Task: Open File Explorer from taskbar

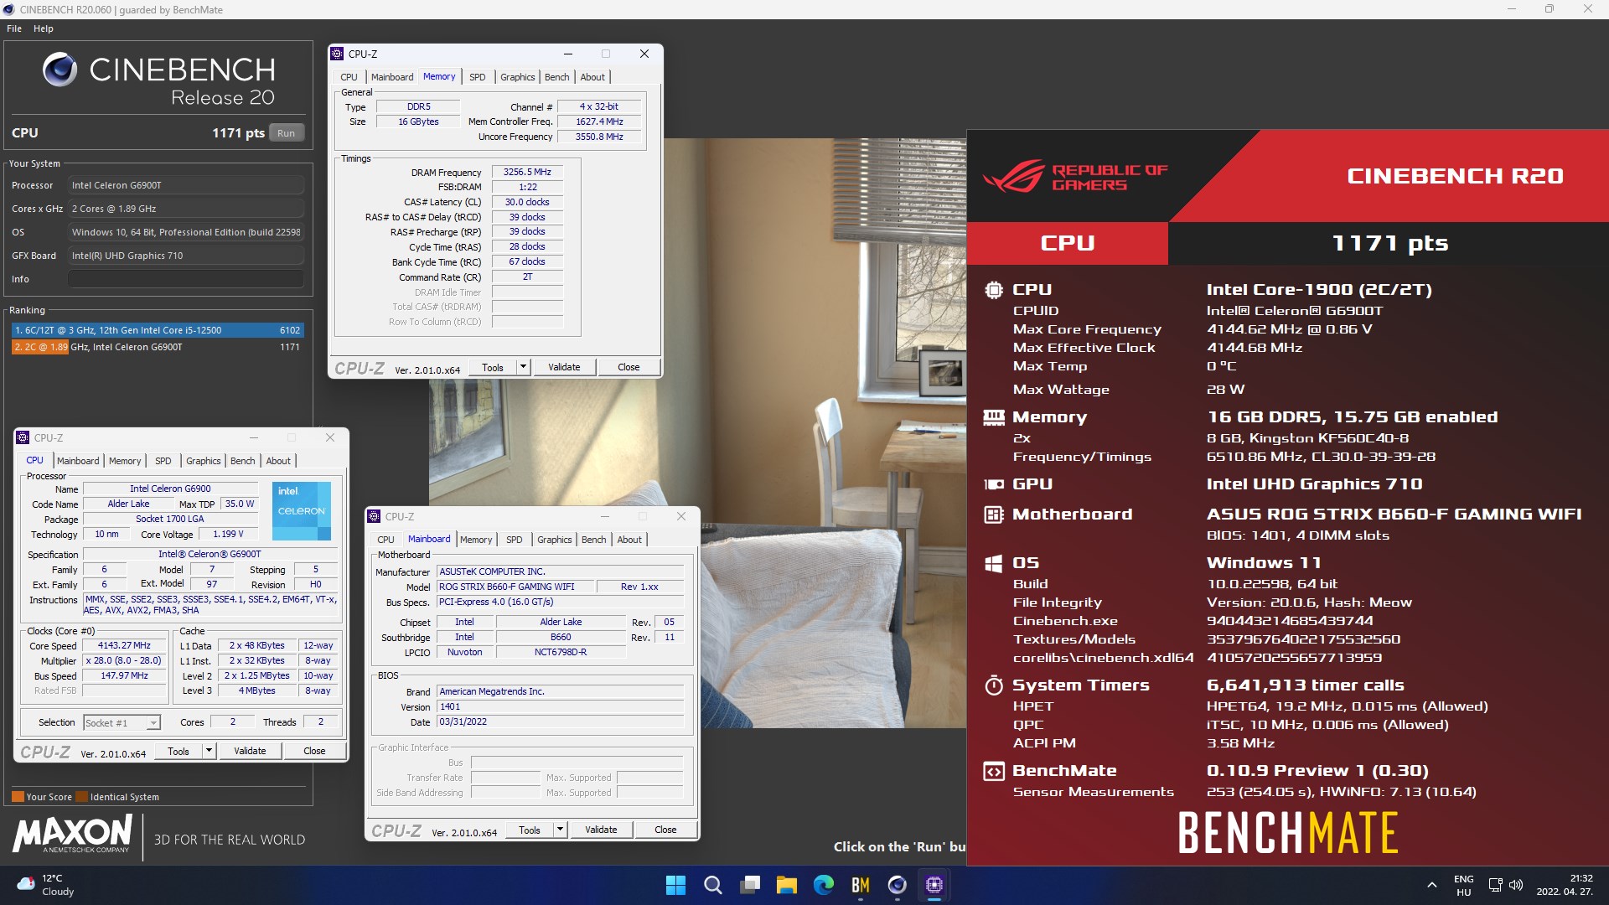Action: (787, 885)
